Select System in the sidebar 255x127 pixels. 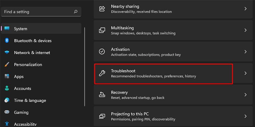point(41,28)
